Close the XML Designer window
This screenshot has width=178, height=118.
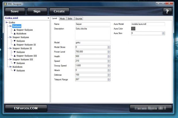pyautogui.click(x=169, y=3)
